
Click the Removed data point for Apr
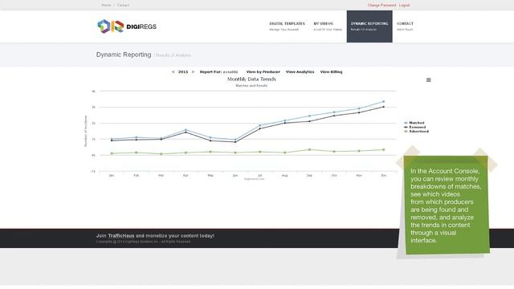click(186, 132)
